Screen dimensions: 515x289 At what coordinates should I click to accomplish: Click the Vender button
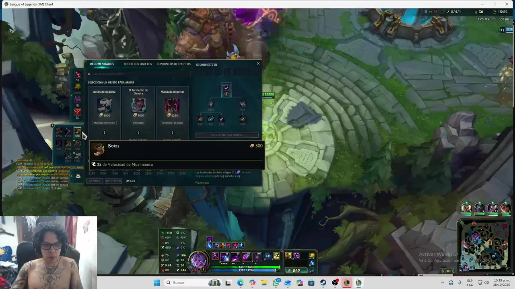tap(95, 181)
